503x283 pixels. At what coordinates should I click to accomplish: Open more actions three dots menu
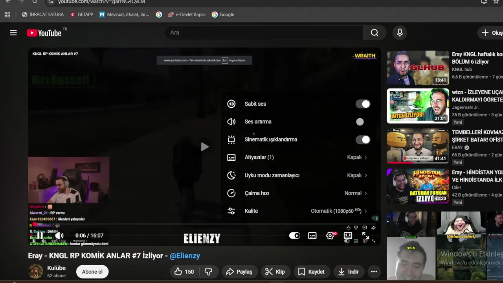tap(374, 272)
